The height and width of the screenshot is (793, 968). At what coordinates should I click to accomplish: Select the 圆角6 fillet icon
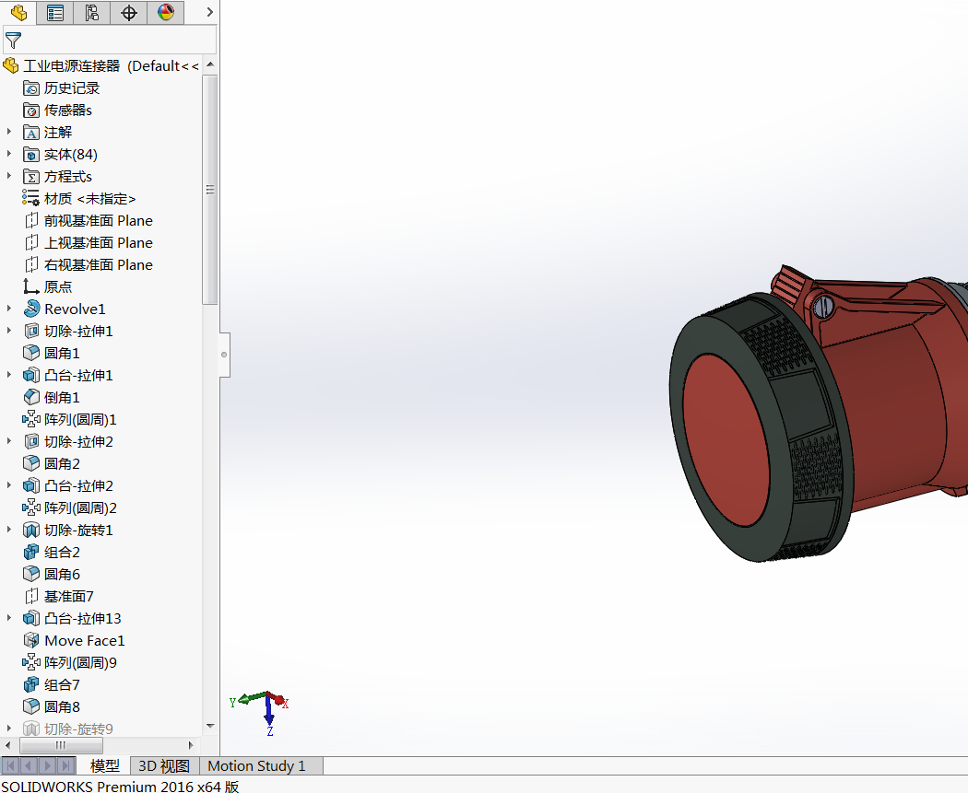30,574
